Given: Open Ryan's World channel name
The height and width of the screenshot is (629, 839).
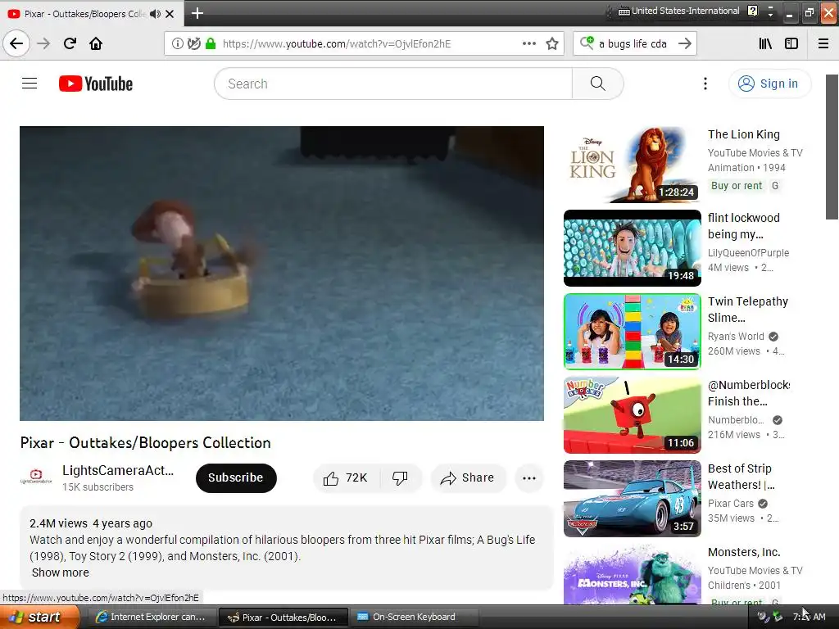Looking at the screenshot, I should 736,337.
